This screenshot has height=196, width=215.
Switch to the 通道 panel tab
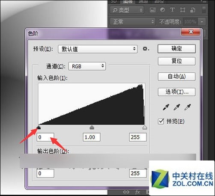[143, 2]
